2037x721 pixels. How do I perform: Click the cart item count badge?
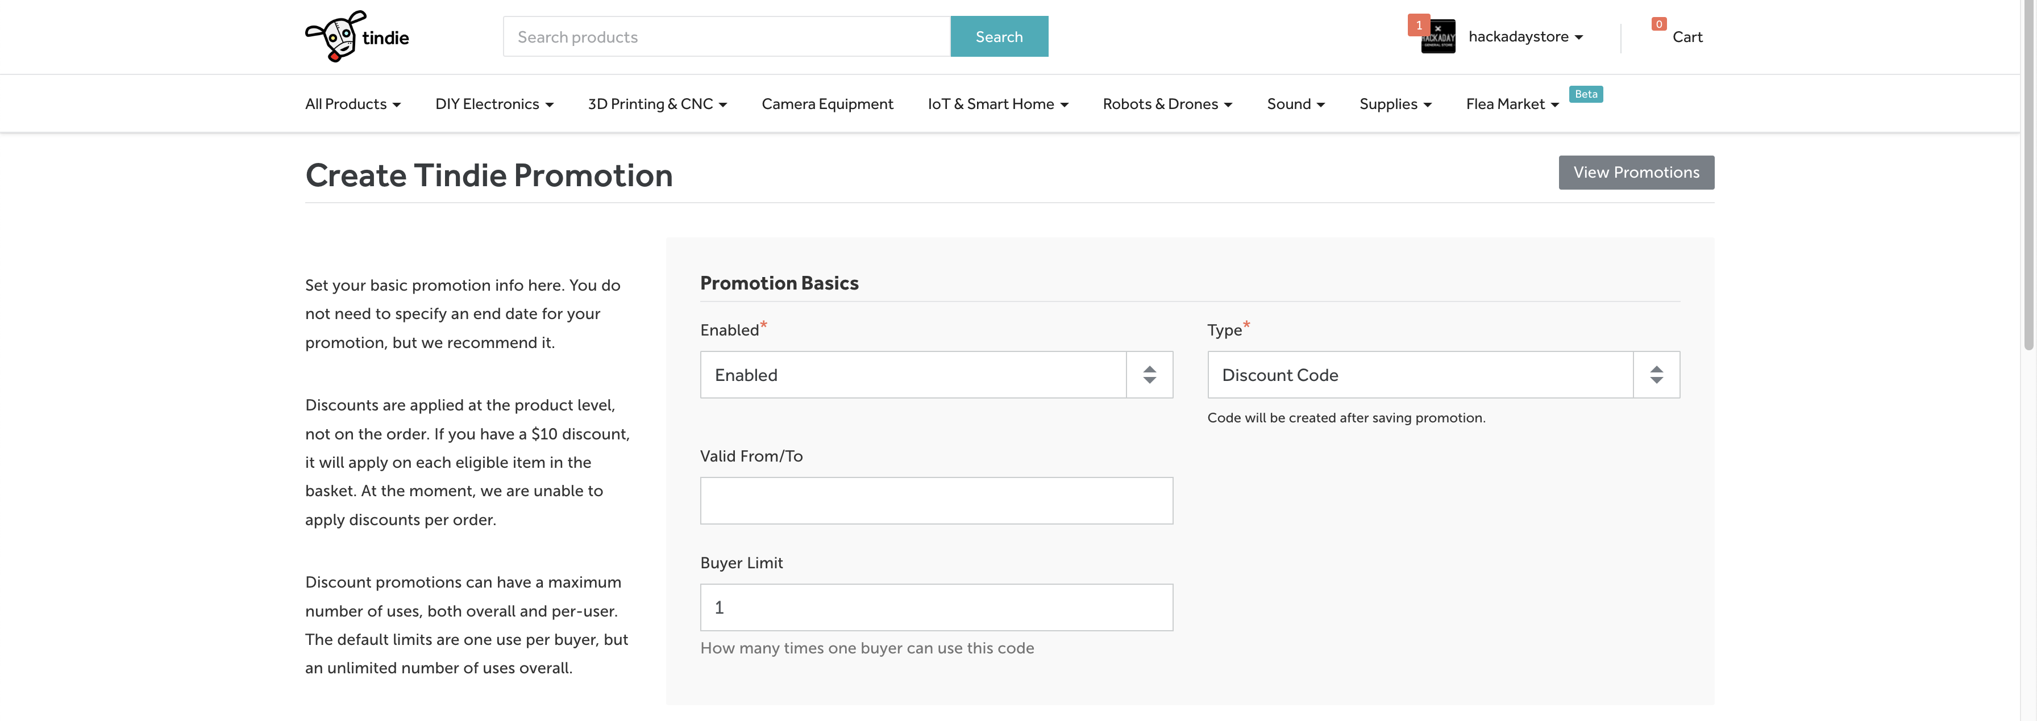point(1658,24)
